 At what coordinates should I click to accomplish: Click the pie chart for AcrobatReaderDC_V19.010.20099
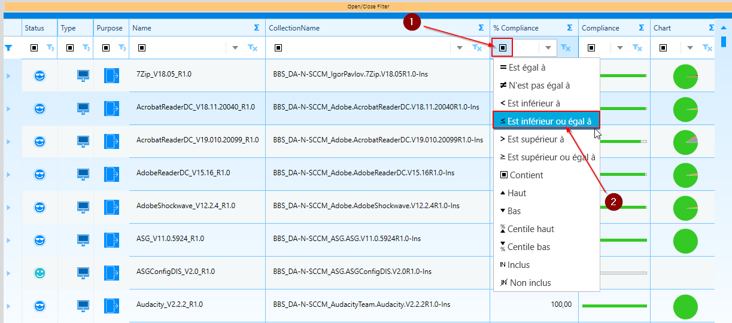click(x=685, y=142)
